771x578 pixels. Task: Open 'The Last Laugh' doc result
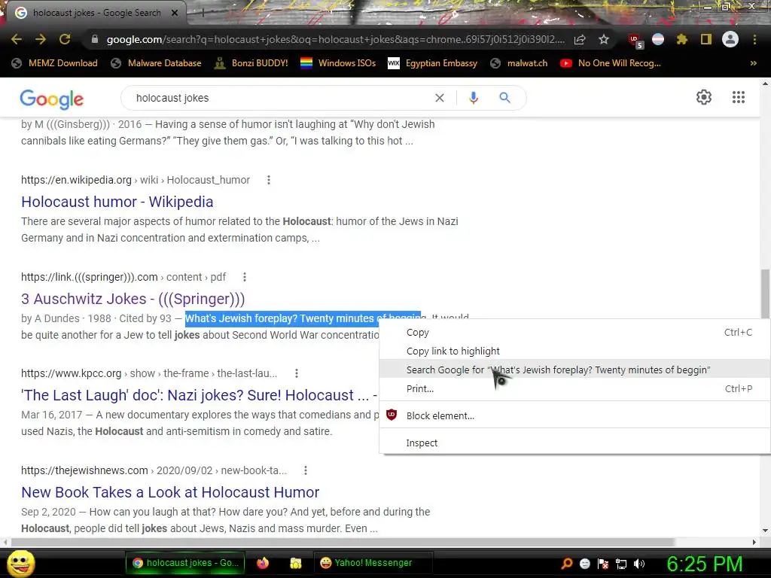(199, 395)
